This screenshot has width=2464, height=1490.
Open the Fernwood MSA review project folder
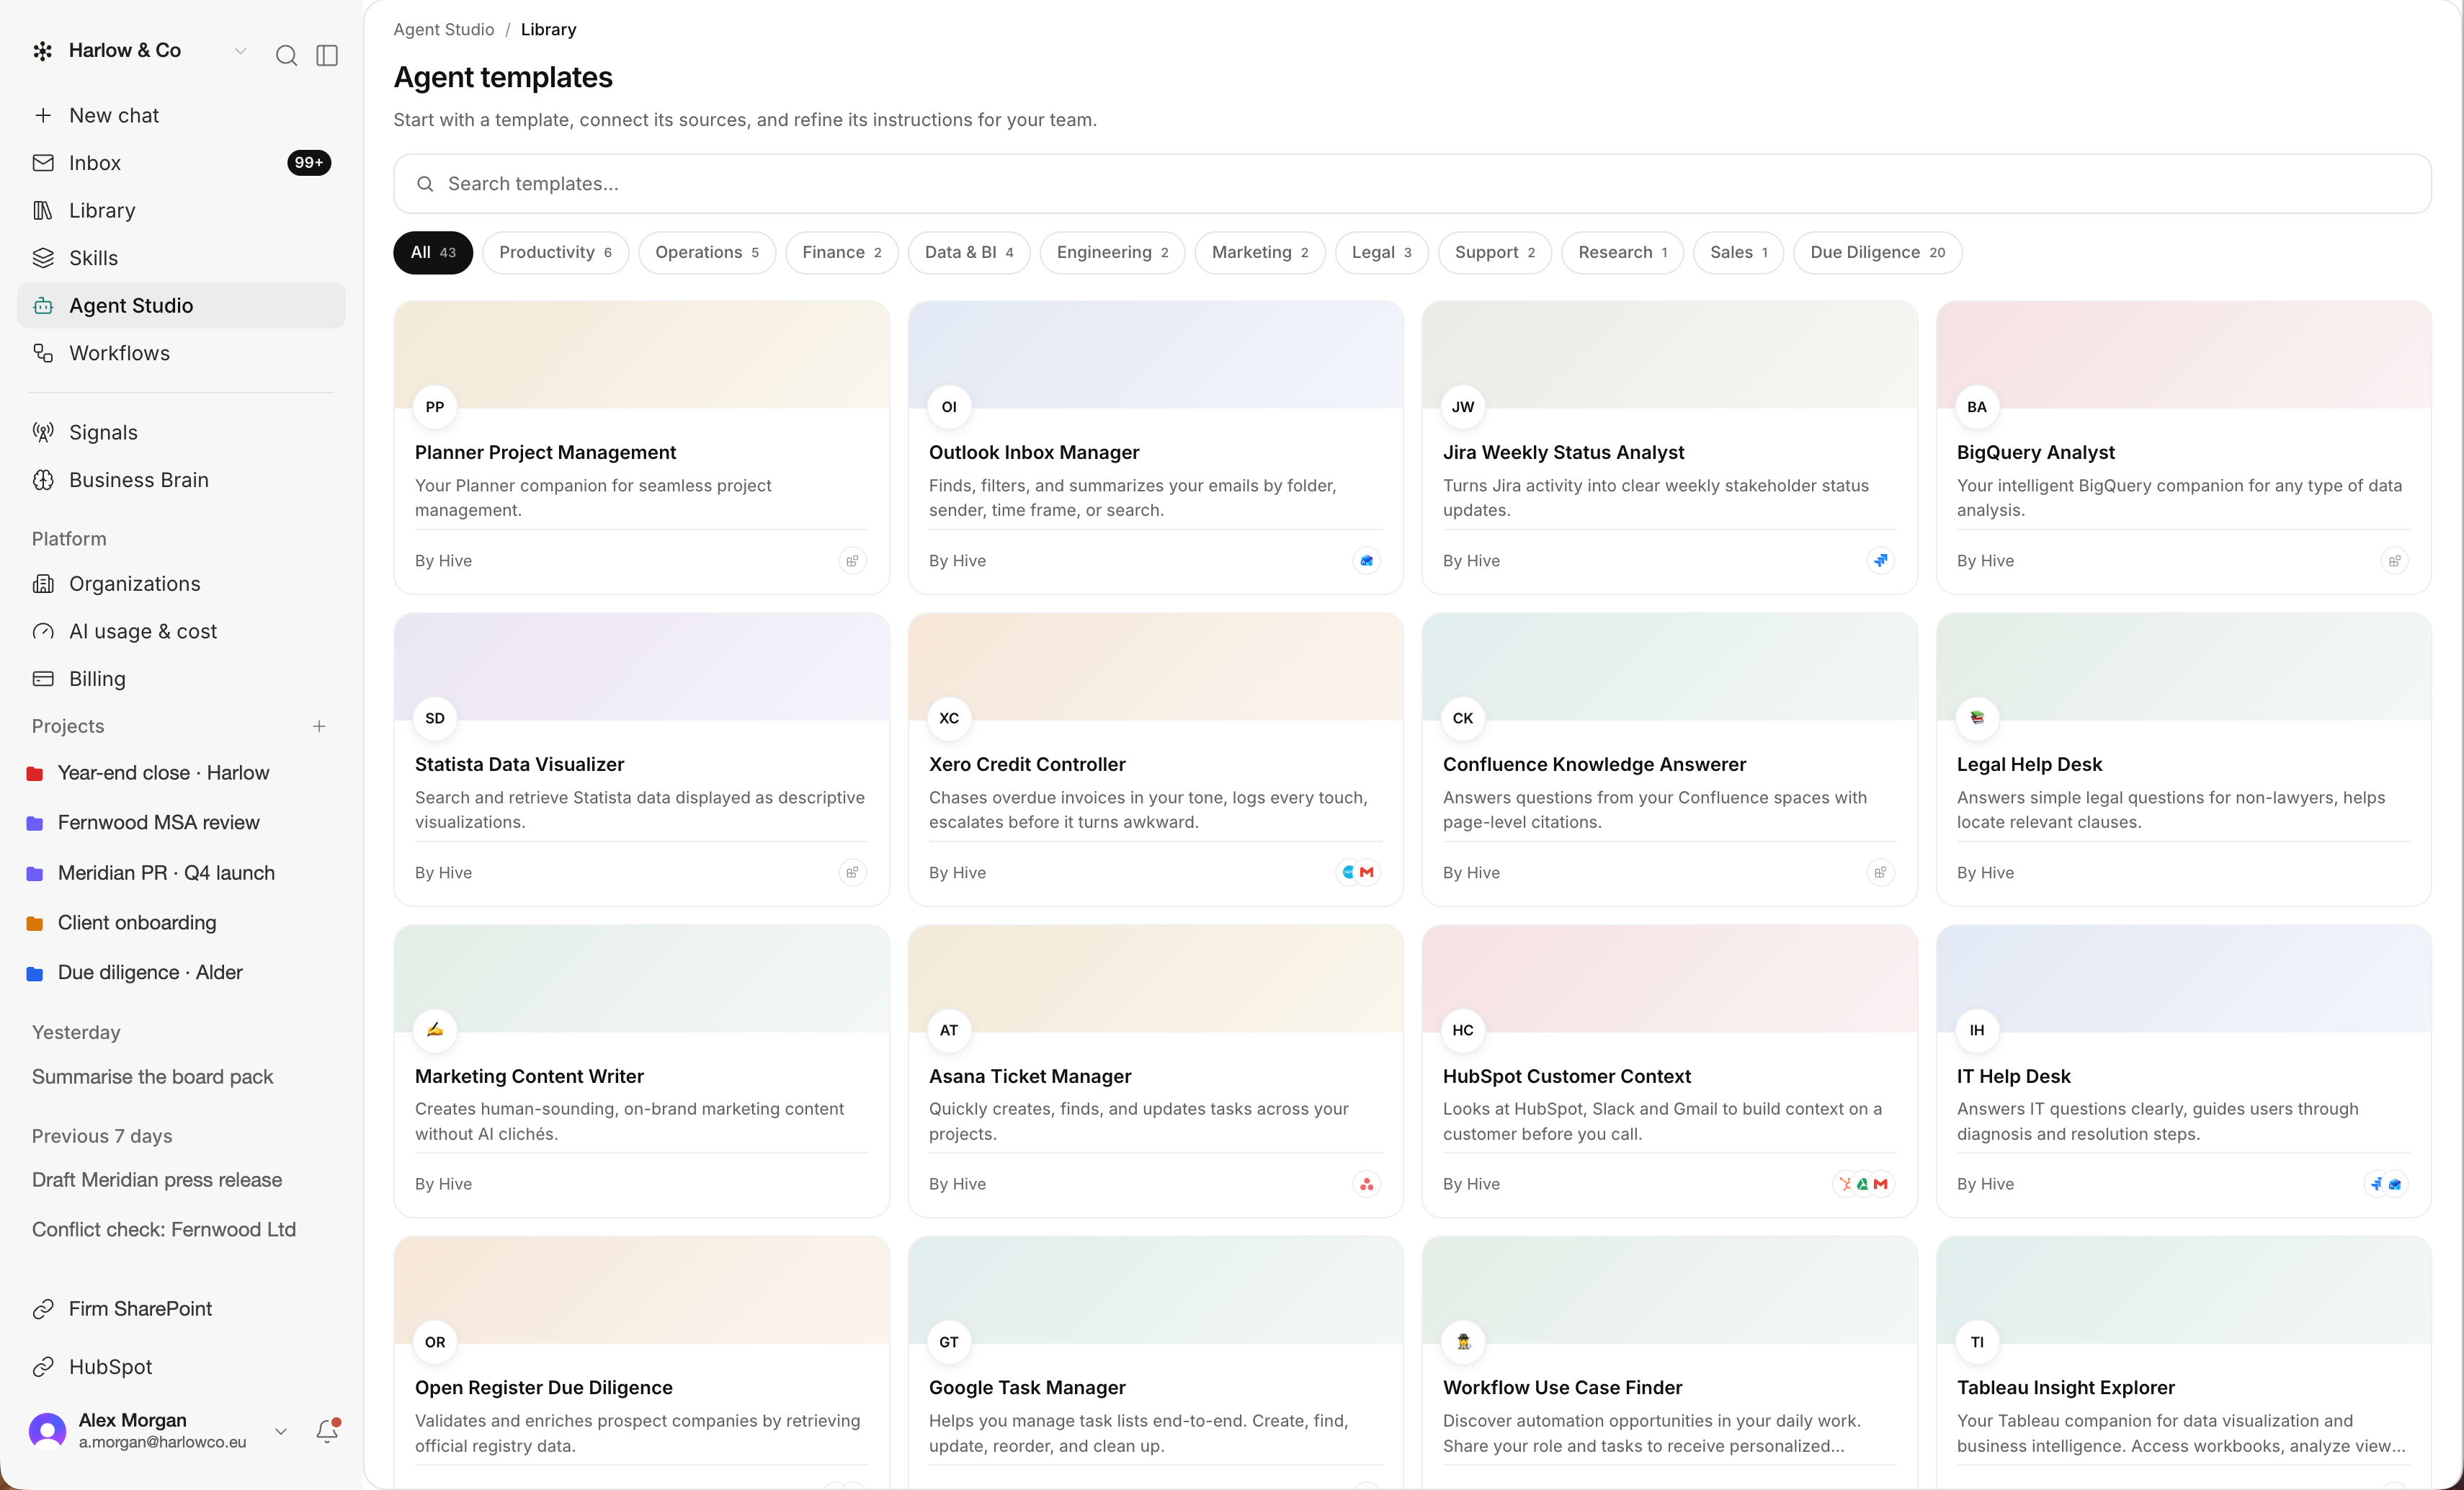tap(181, 823)
